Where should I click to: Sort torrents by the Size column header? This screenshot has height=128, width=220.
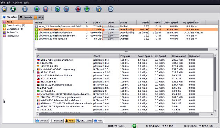pyautogui.click(x=95, y=22)
